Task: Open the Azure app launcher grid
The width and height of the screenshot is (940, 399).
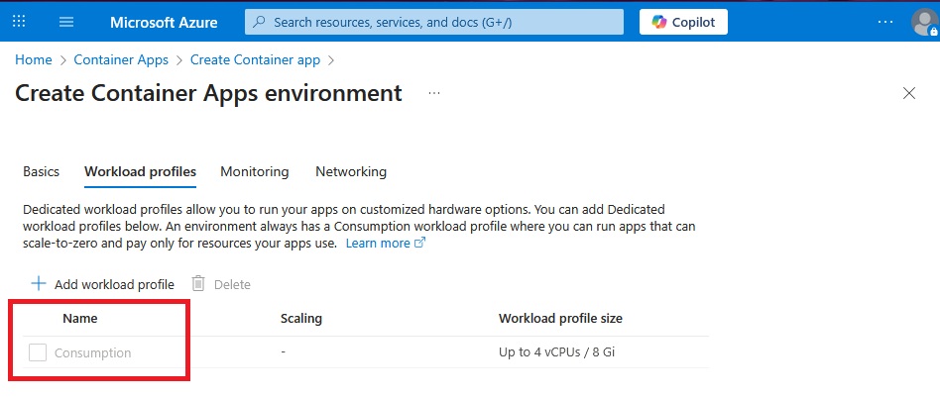Action: (19, 22)
